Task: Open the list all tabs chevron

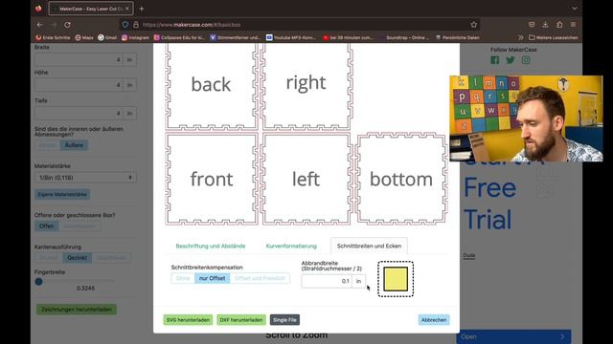Action: pyautogui.click(x=575, y=9)
